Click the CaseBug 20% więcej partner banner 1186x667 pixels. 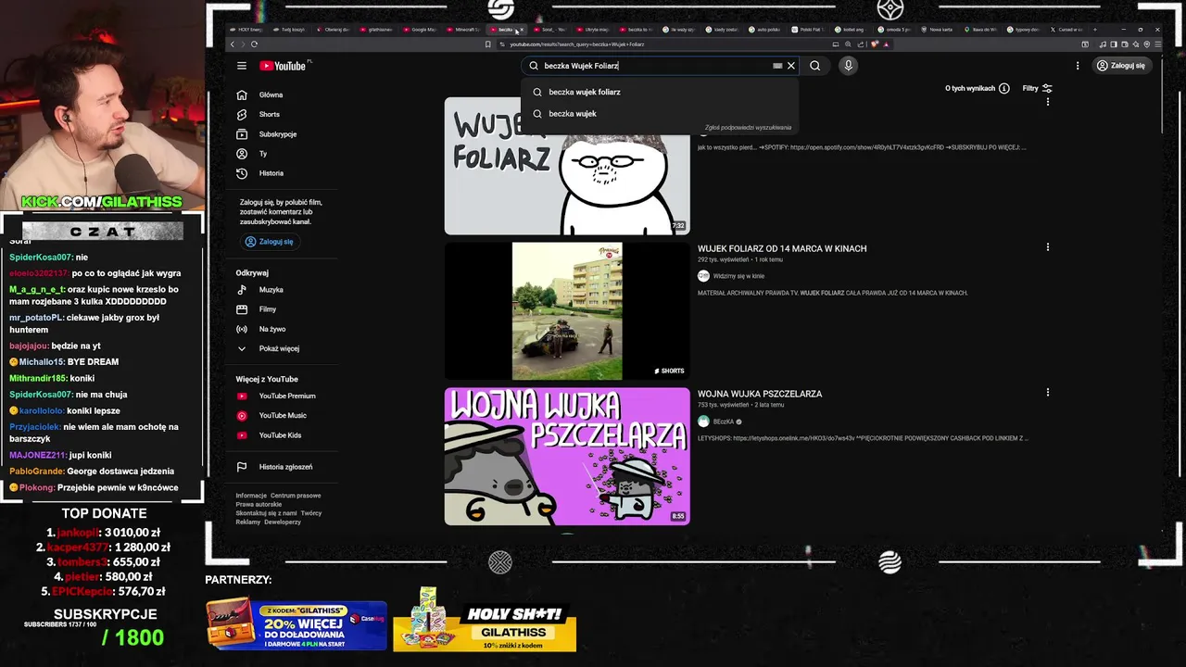(x=296, y=623)
